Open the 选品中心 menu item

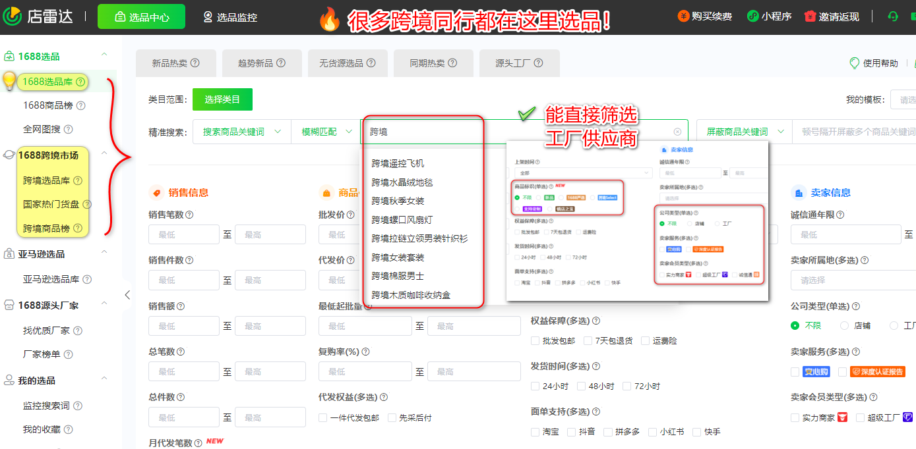pyautogui.click(x=141, y=15)
